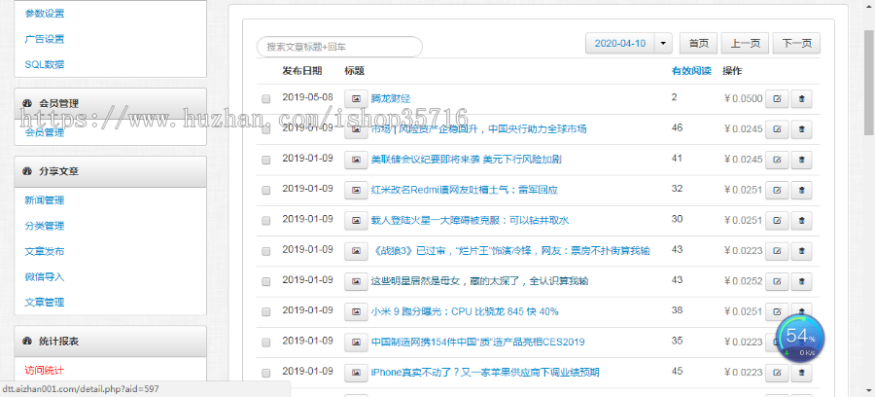Tick checkbox for iPhone真卖不动了 row
This screenshot has width=875, height=397.
tap(265, 373)
